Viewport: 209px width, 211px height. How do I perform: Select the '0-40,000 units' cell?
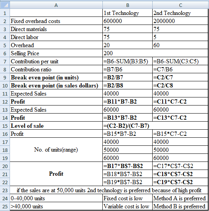56,198
